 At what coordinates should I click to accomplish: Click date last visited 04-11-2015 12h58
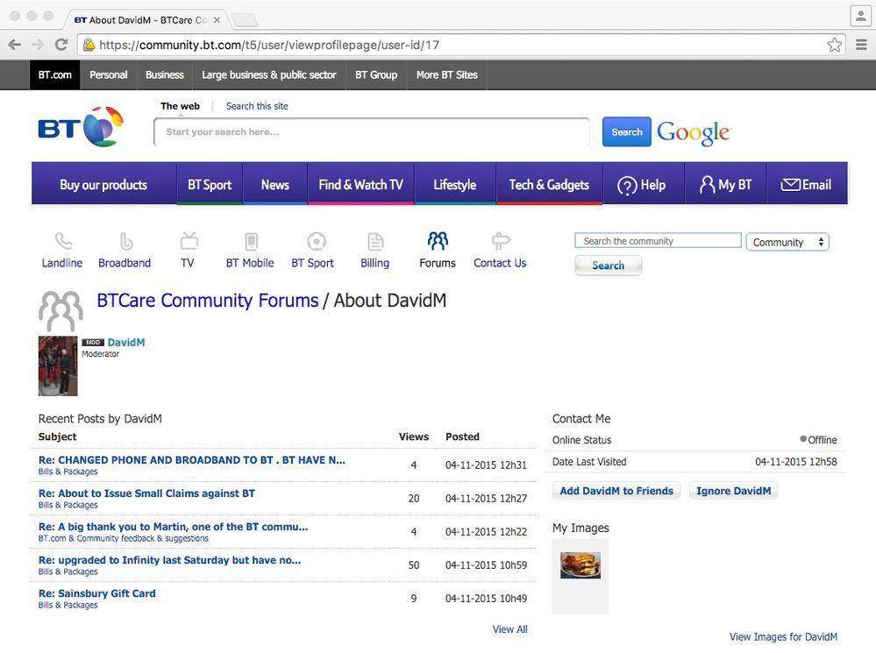796,462
